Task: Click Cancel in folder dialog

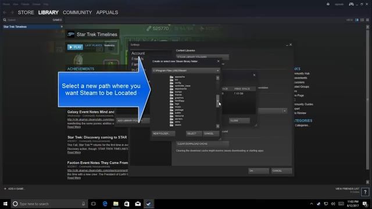Action: pyautogui.click(x=211, y=134)
